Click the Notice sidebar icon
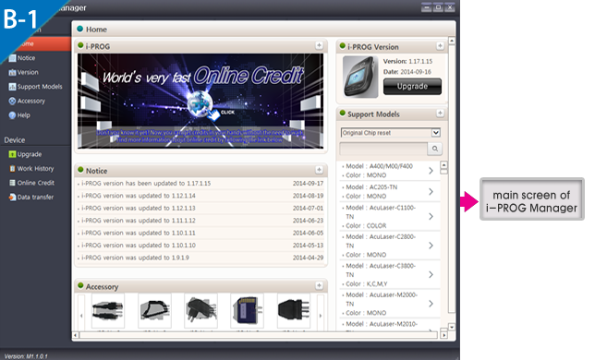 (x=12, y=58)
